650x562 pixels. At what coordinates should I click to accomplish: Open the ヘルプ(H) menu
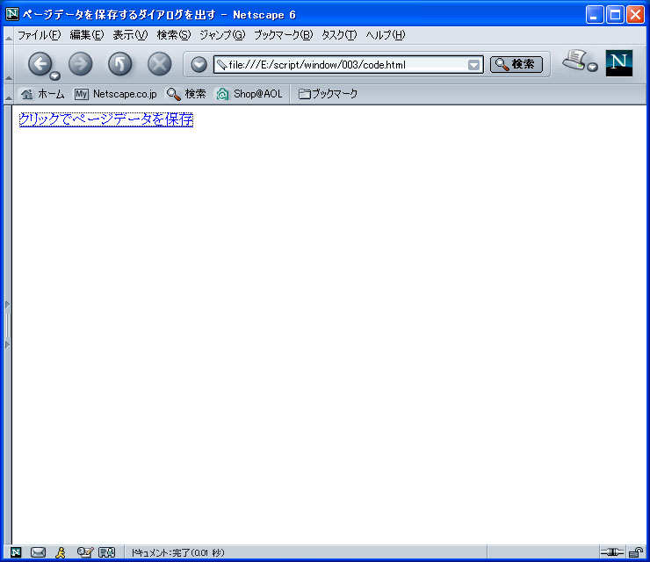click(385, 35)
